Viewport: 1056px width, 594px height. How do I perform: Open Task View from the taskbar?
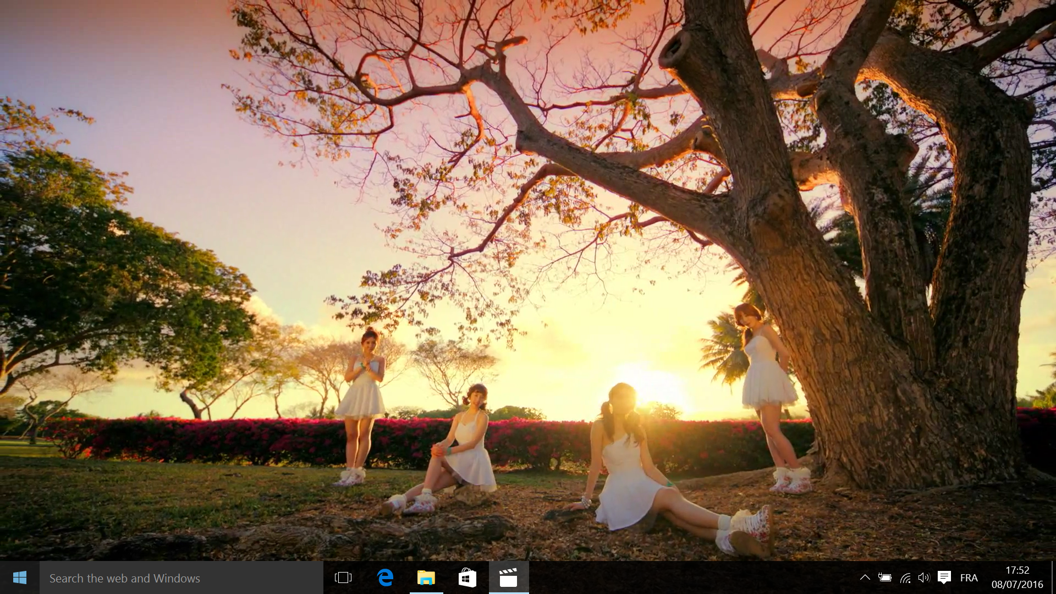point(343,577)
